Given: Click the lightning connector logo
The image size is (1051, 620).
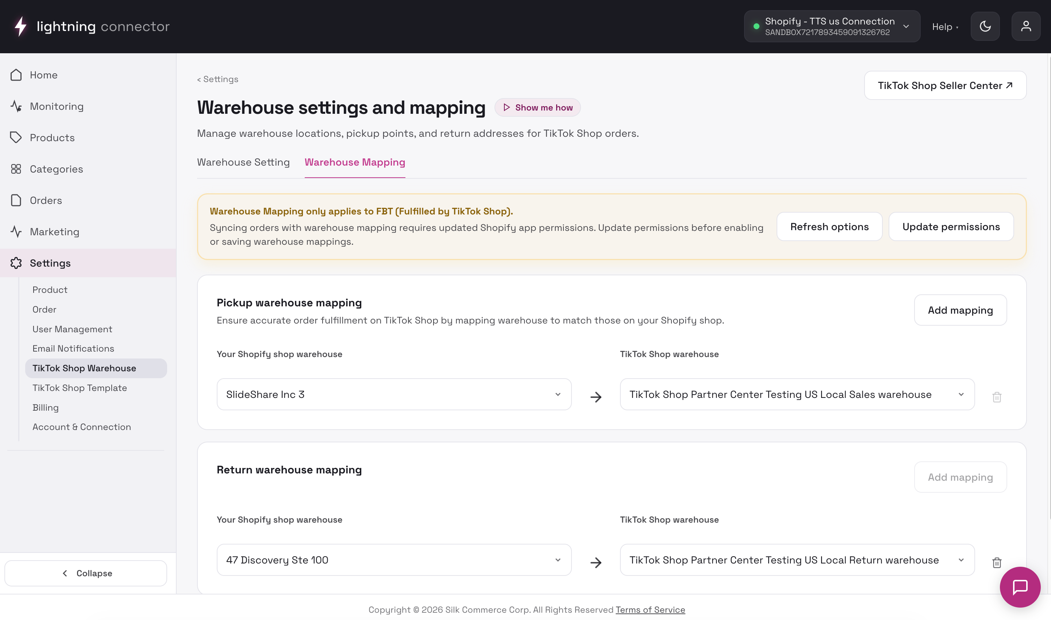Looking at the screenshot, I should 91,26.
